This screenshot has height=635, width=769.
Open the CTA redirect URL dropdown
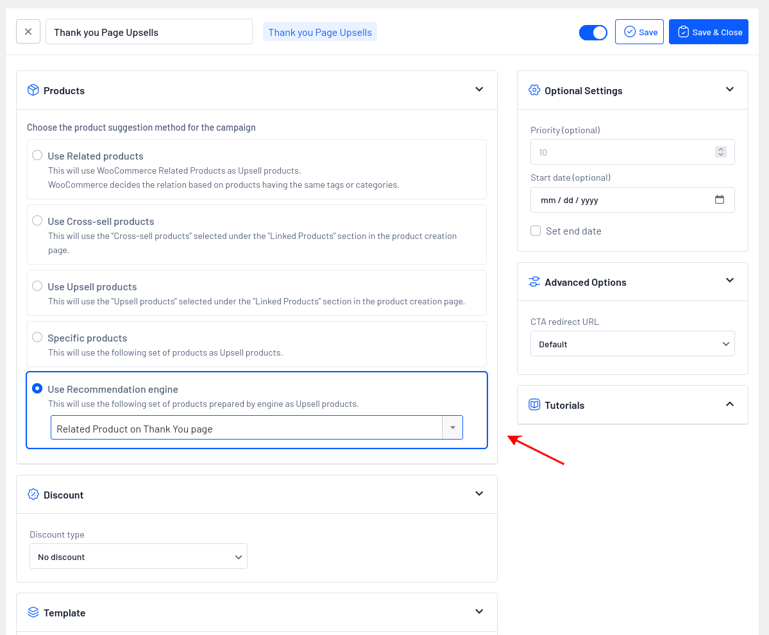(x=632, y=344)
